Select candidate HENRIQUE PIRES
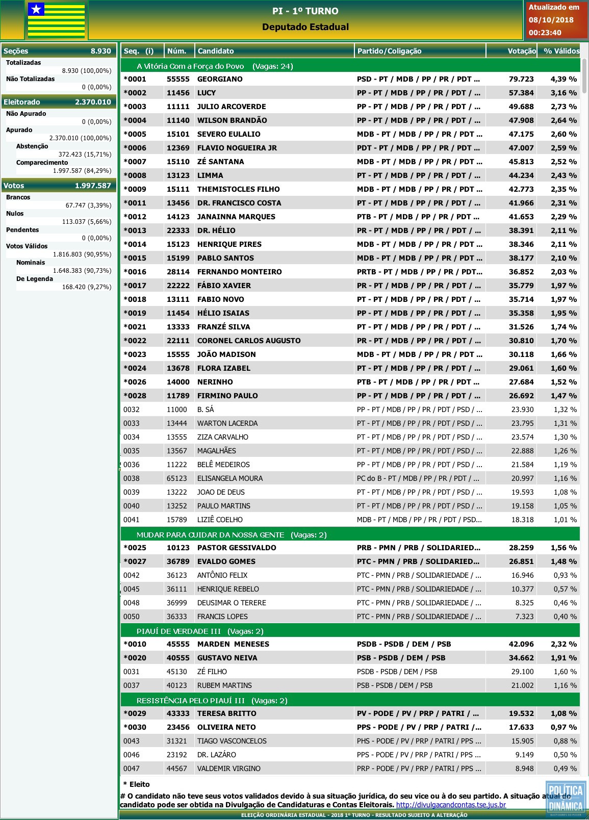The width and height of the screenshot is (589, 820). tap(350, 244)
